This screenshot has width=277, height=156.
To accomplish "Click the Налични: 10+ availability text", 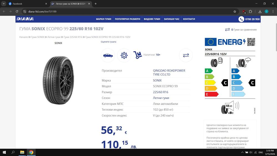I will point(152,55).
